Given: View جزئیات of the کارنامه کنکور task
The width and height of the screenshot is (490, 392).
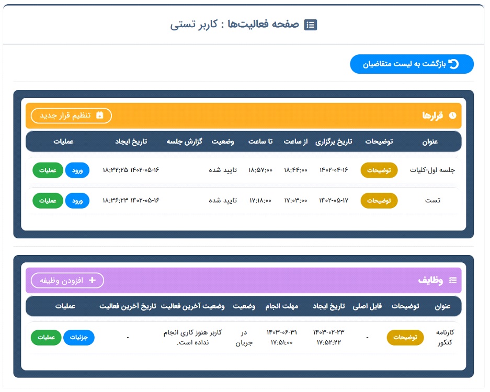Looking at the screenshot, I should click(79, 337).
